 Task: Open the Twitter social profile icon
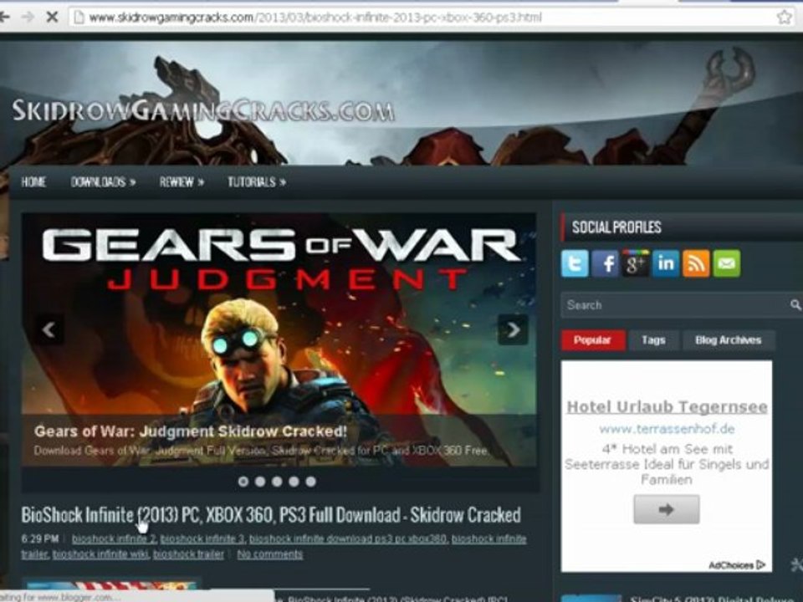575,263
